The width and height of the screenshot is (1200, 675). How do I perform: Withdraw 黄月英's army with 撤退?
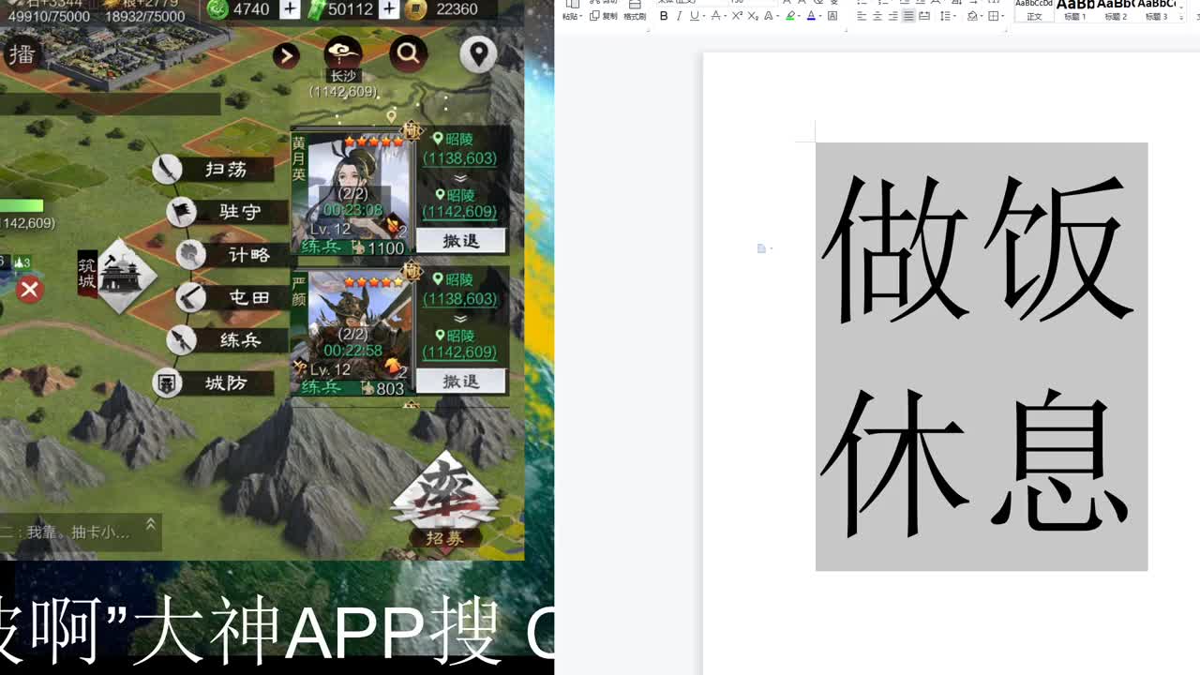tap(460, 241)
